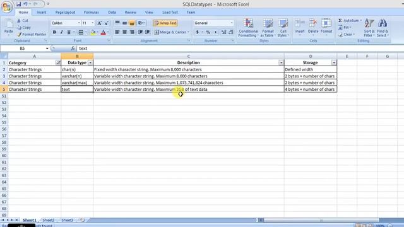Apply accounting number format
404x227 pixels.
pos(198,32)
